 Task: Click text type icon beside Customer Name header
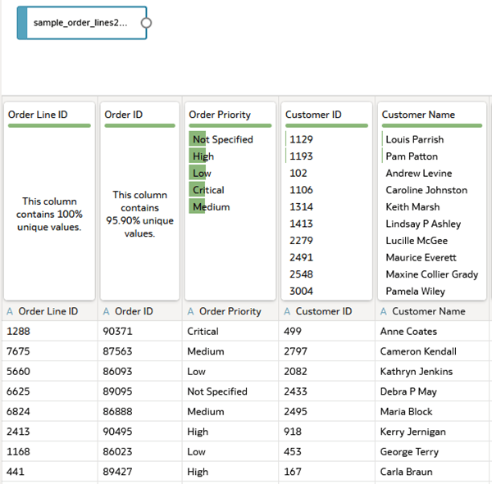pyautogui.click(x=384, y=311)
